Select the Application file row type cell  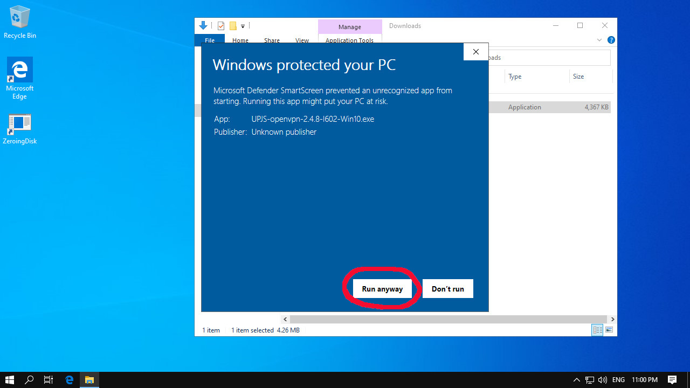525,107
